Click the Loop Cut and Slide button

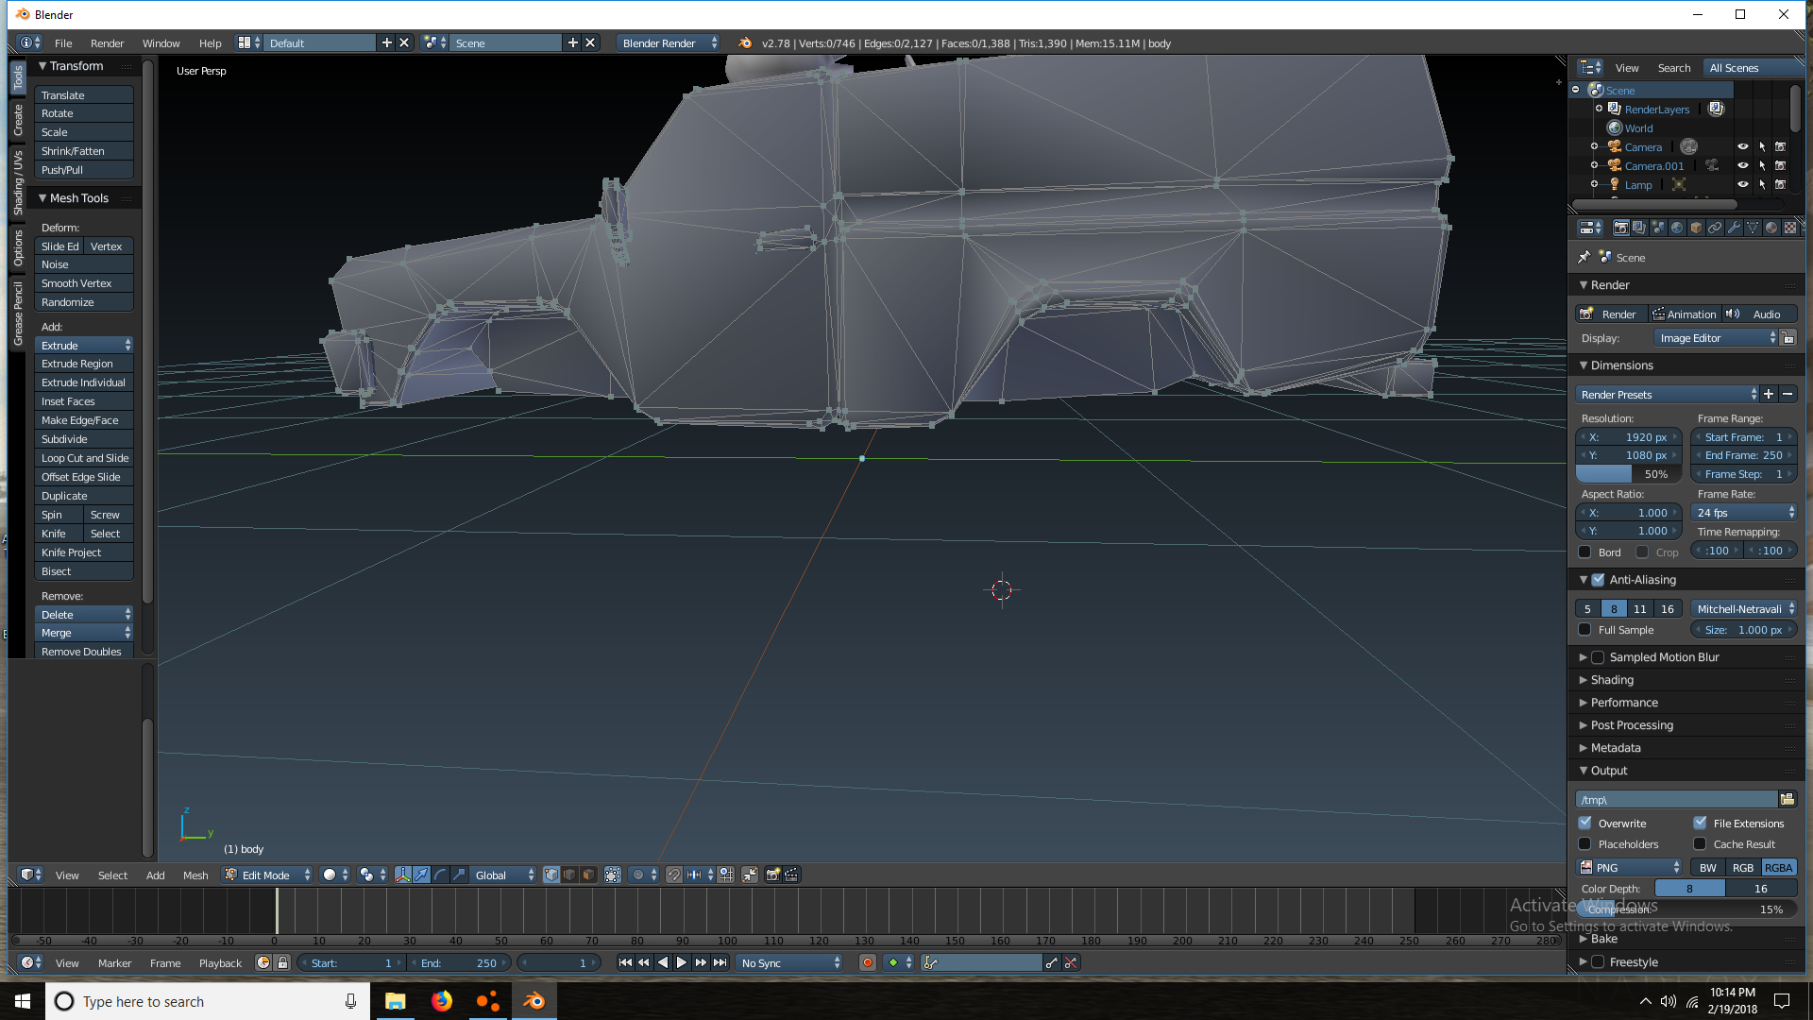tap(84, 458)
